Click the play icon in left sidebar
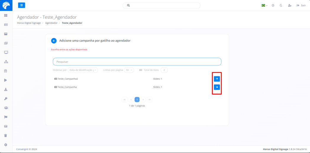This screenshot has height=153, width=310. point(6,80)
